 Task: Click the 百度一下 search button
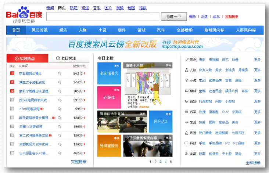(174, 17)
